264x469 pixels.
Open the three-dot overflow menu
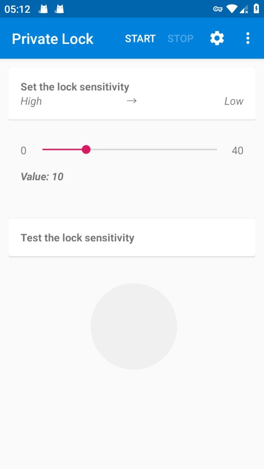(248, 39)
